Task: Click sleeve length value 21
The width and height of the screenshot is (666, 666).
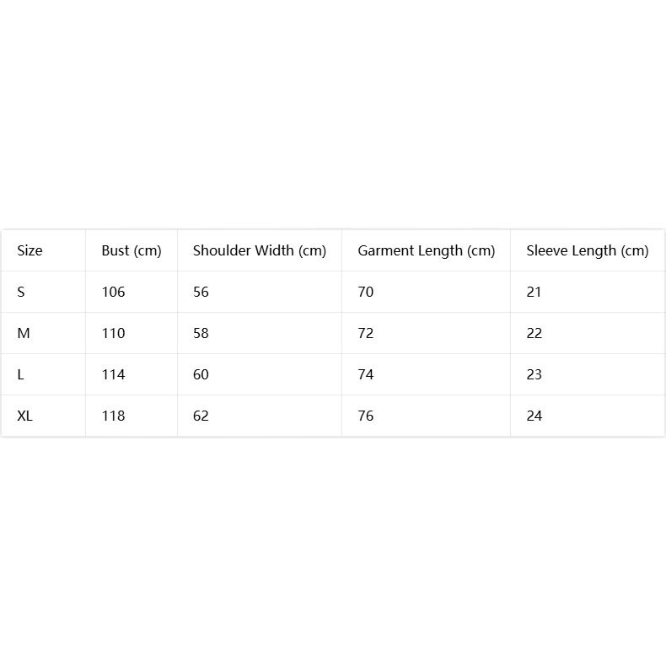Action: [534, 292]
